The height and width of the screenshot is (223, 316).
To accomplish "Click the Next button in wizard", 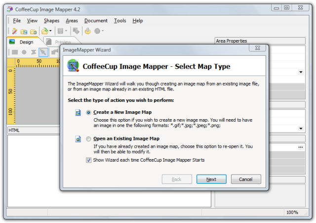I will click(211, 179).
